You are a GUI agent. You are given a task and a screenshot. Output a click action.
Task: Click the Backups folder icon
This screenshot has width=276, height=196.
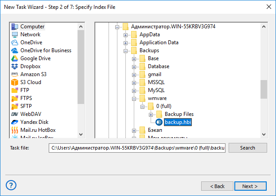pos(134,50)
